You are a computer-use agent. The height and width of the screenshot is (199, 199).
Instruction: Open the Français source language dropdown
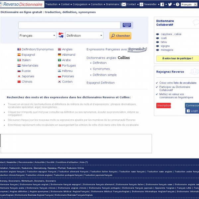[x=37, y=35]
